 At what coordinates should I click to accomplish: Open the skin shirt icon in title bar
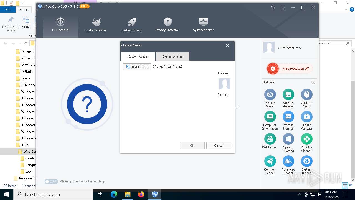[273, 7]
